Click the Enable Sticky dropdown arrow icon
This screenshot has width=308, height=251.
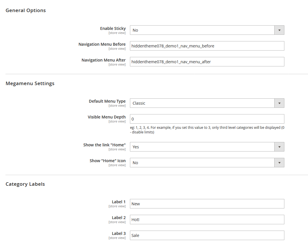point(279,30)
